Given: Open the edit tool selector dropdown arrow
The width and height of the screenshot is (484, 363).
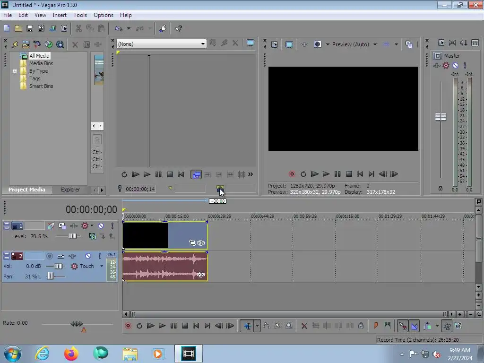Looking at the screenshot, I should [257, 326].
